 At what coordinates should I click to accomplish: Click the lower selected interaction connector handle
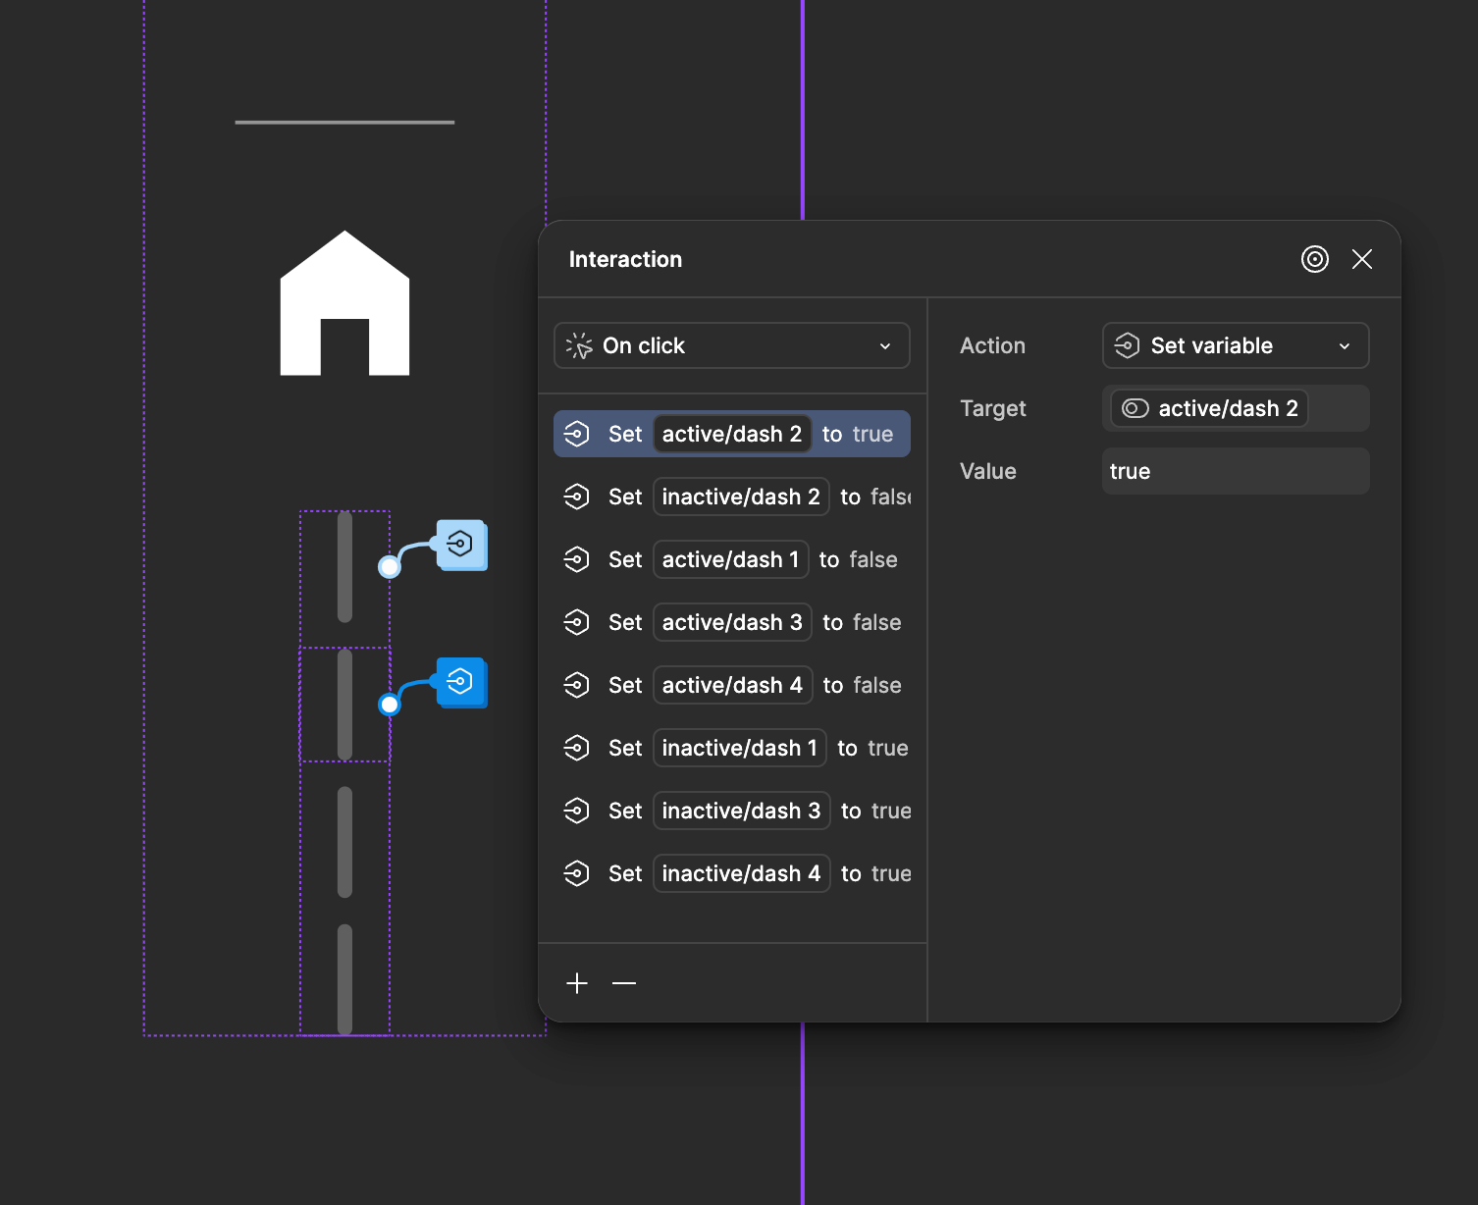pos(390,705)
